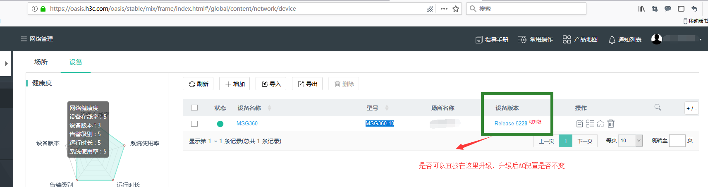Click the 可升级 upgrade label
This screenshot has width=708, height=187.
pyautogui.click(x=535, y=122)
